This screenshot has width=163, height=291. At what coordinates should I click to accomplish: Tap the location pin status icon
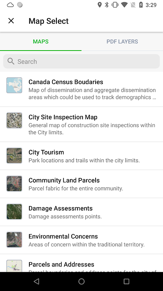point(100,5)
